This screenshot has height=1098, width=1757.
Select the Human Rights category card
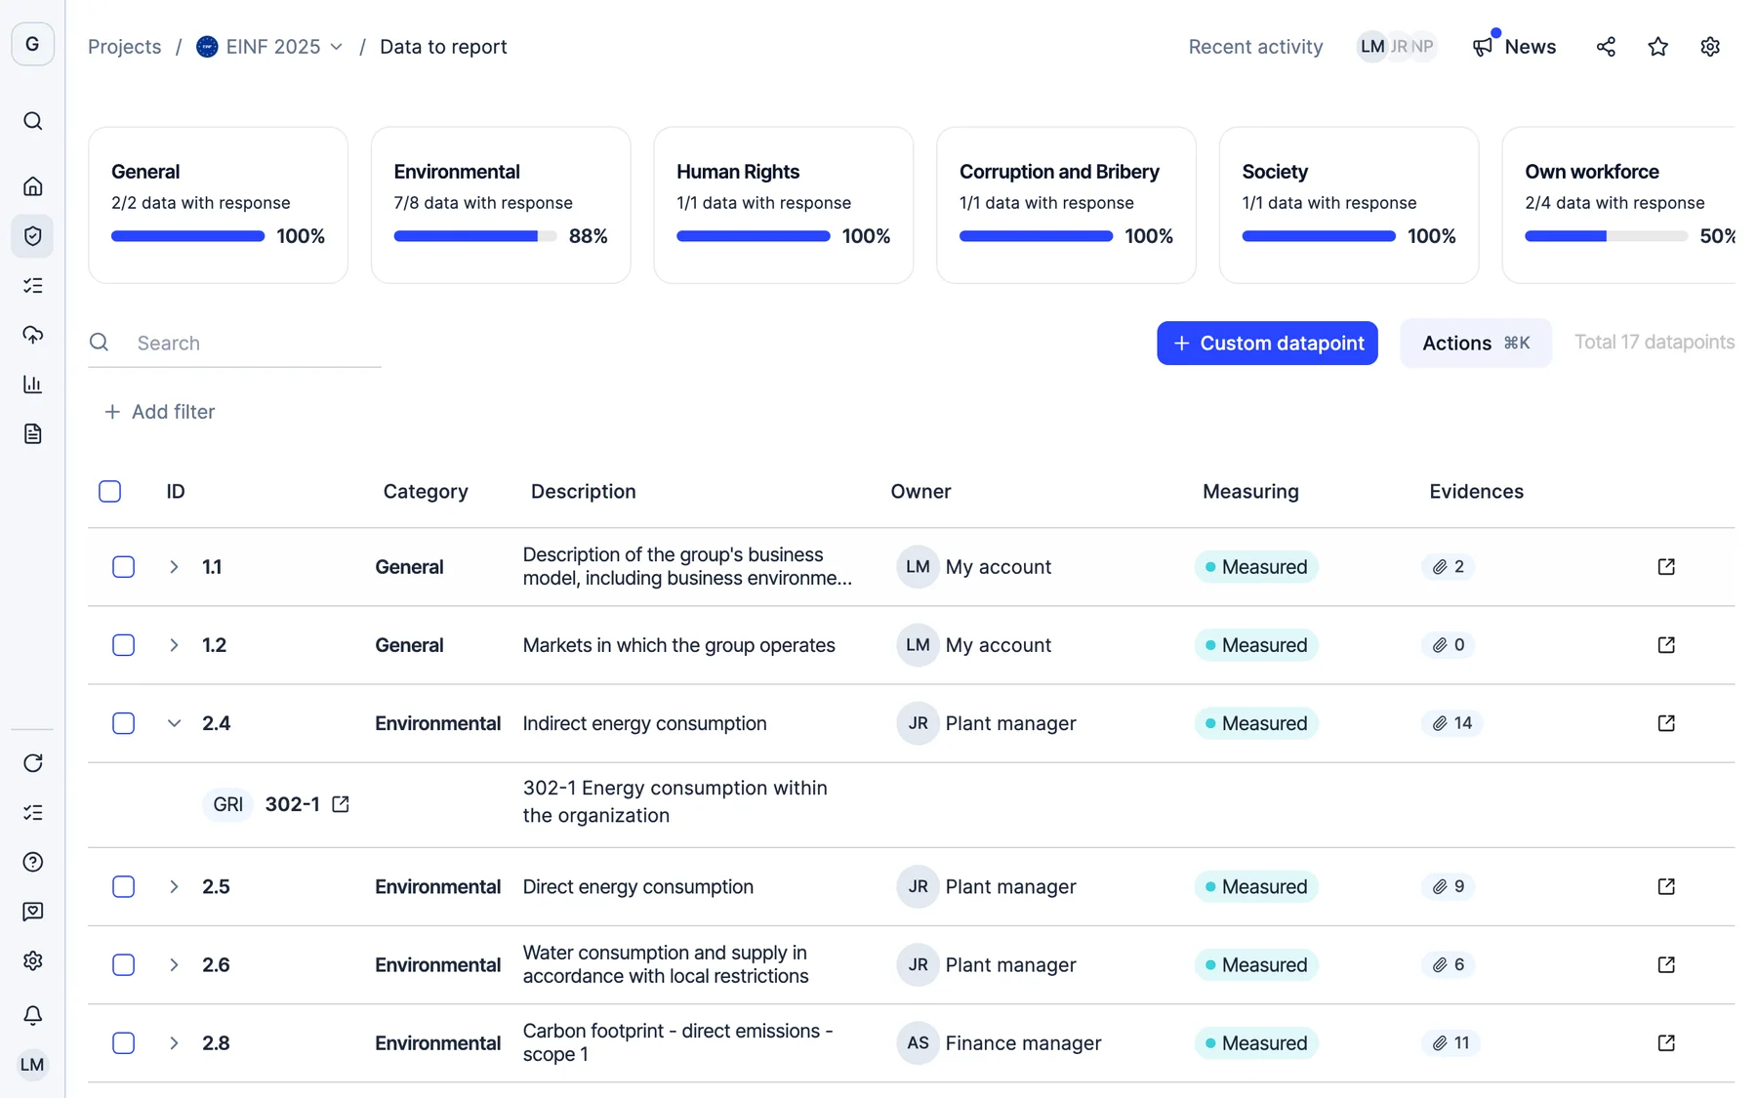point(784,205)
